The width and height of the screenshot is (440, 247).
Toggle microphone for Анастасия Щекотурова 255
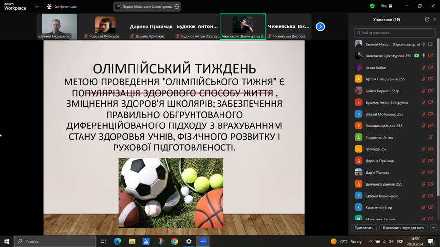tap(423, 56)
